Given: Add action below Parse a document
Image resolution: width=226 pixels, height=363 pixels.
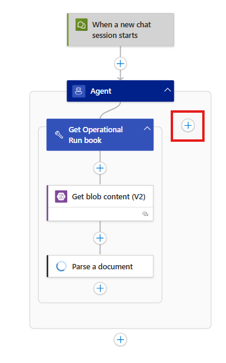Looking at the screenshot, I should click(100, 288).
